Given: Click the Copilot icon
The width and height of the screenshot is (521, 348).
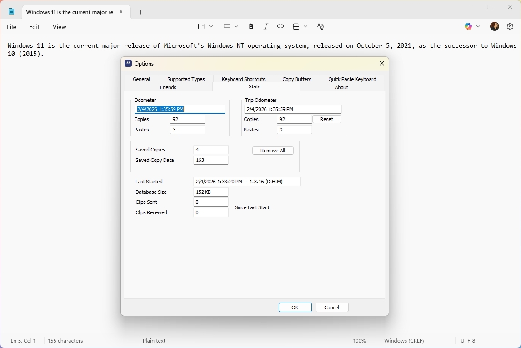Looking at the screenshot, I should point(468,27).
